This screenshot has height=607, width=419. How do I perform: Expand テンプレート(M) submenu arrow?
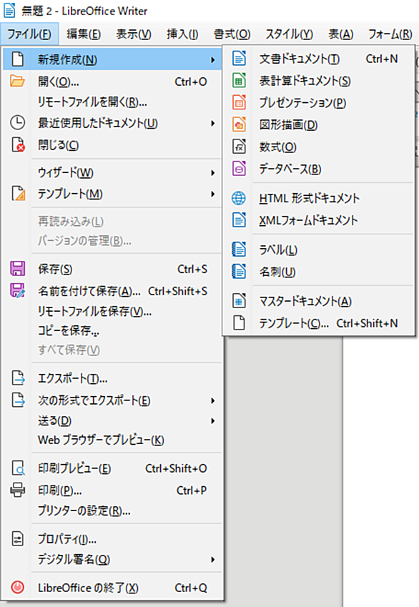coord(212,194)
